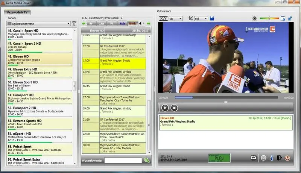Open settings via the gear icon
This screenshot has height=173, width=301.
(264, 158)
